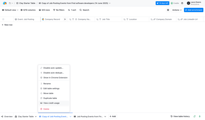Open View table history
This screenshot has width=205, height=120.
coord(180,116)
